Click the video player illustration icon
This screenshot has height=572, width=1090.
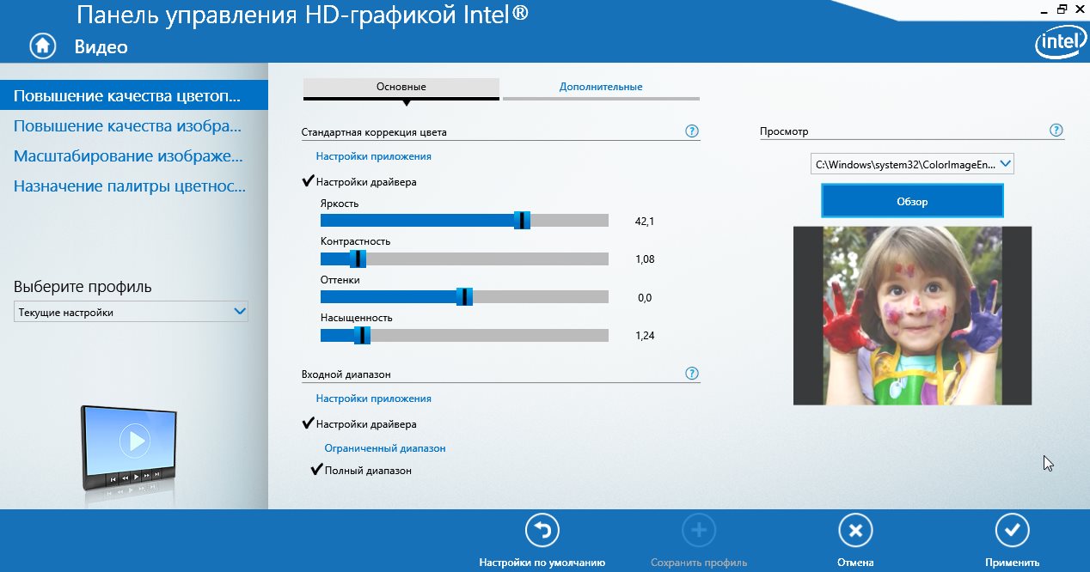click(128, 447)
